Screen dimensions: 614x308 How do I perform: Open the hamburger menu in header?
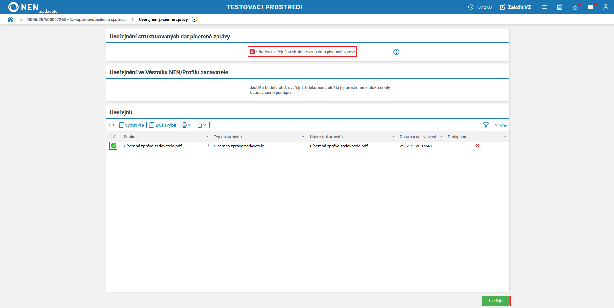(x=544, y=7)
